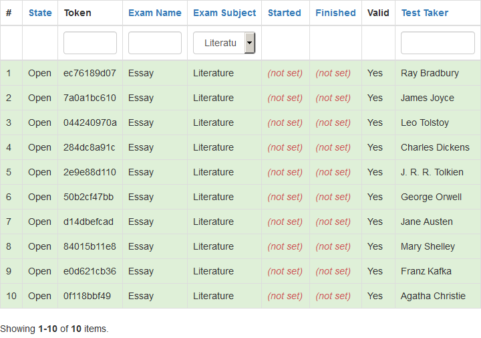Select token 50b2cf47bb

click(x=88, y=197)
